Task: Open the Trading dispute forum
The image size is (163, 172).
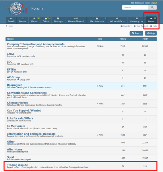Action: pos(18,165)
